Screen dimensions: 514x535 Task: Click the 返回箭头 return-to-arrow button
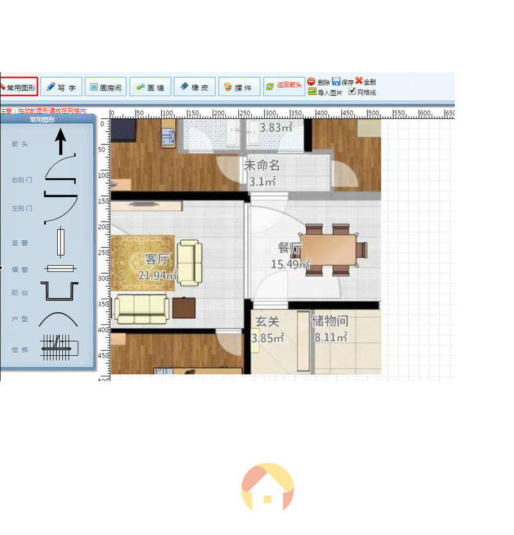(x=284, y=87)
